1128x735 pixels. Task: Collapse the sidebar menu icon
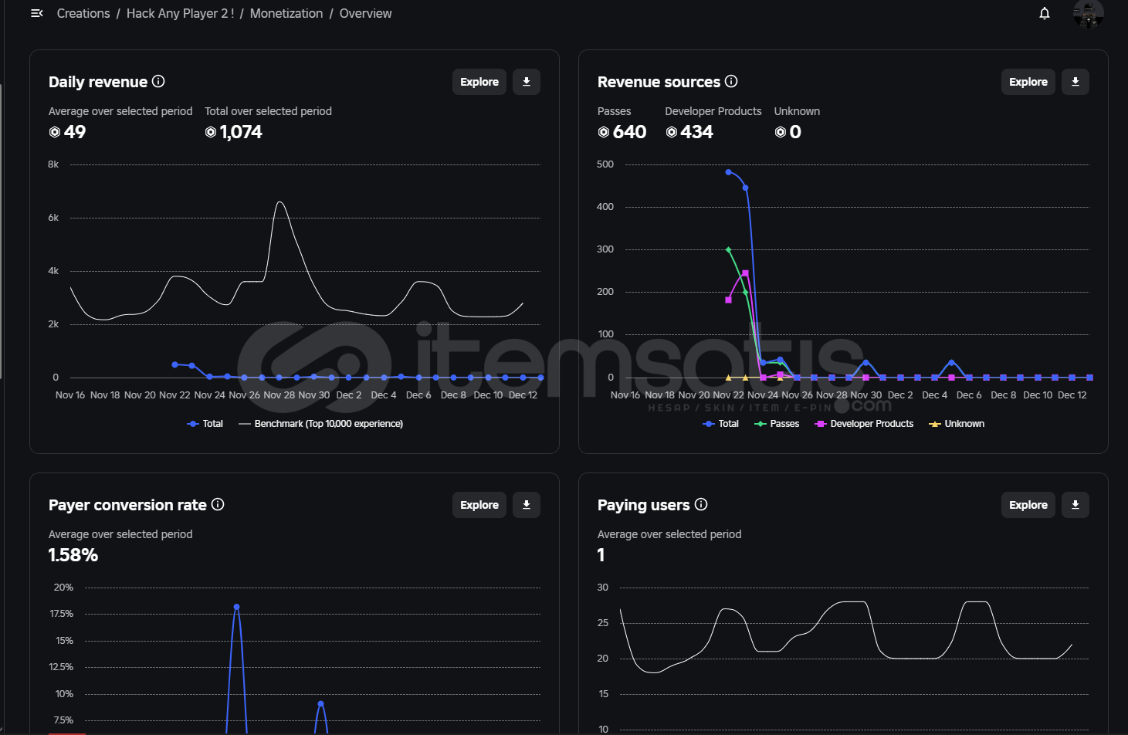36,13
